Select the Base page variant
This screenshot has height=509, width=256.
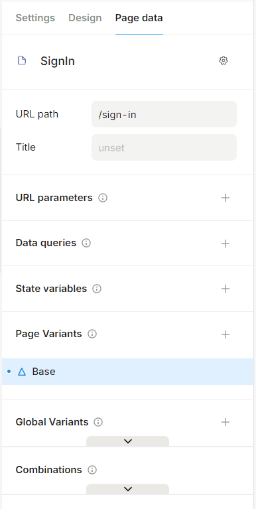click(128, 372)
